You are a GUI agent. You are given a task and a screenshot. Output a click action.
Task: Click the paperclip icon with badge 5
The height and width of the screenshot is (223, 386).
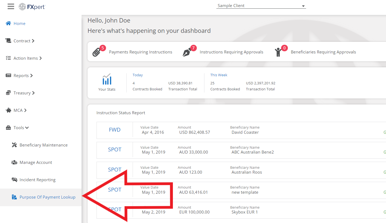coord(97,52)
